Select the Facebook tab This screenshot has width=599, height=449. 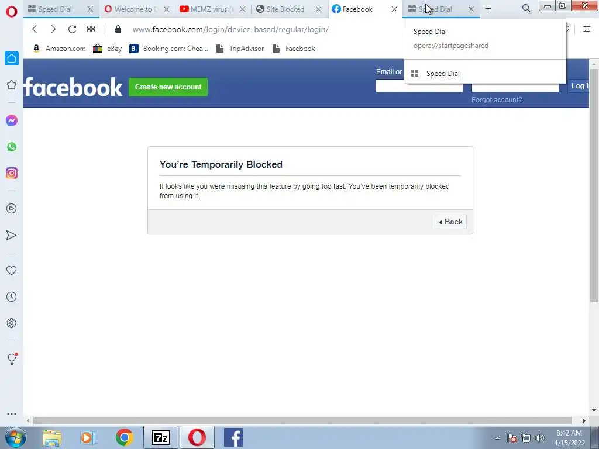coord(357,9)
